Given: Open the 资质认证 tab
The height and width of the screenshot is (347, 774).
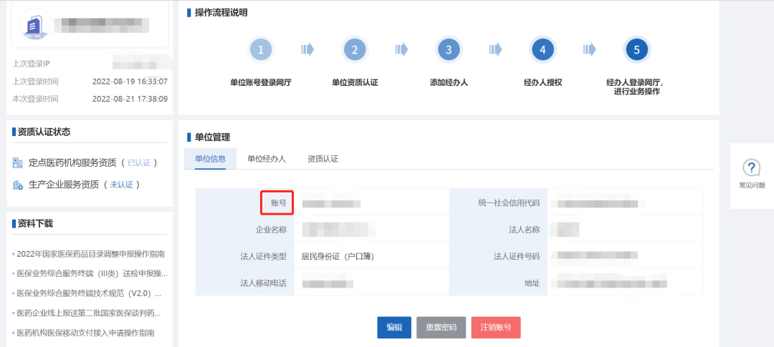Looking at the screenshot, I should (322, 159).
